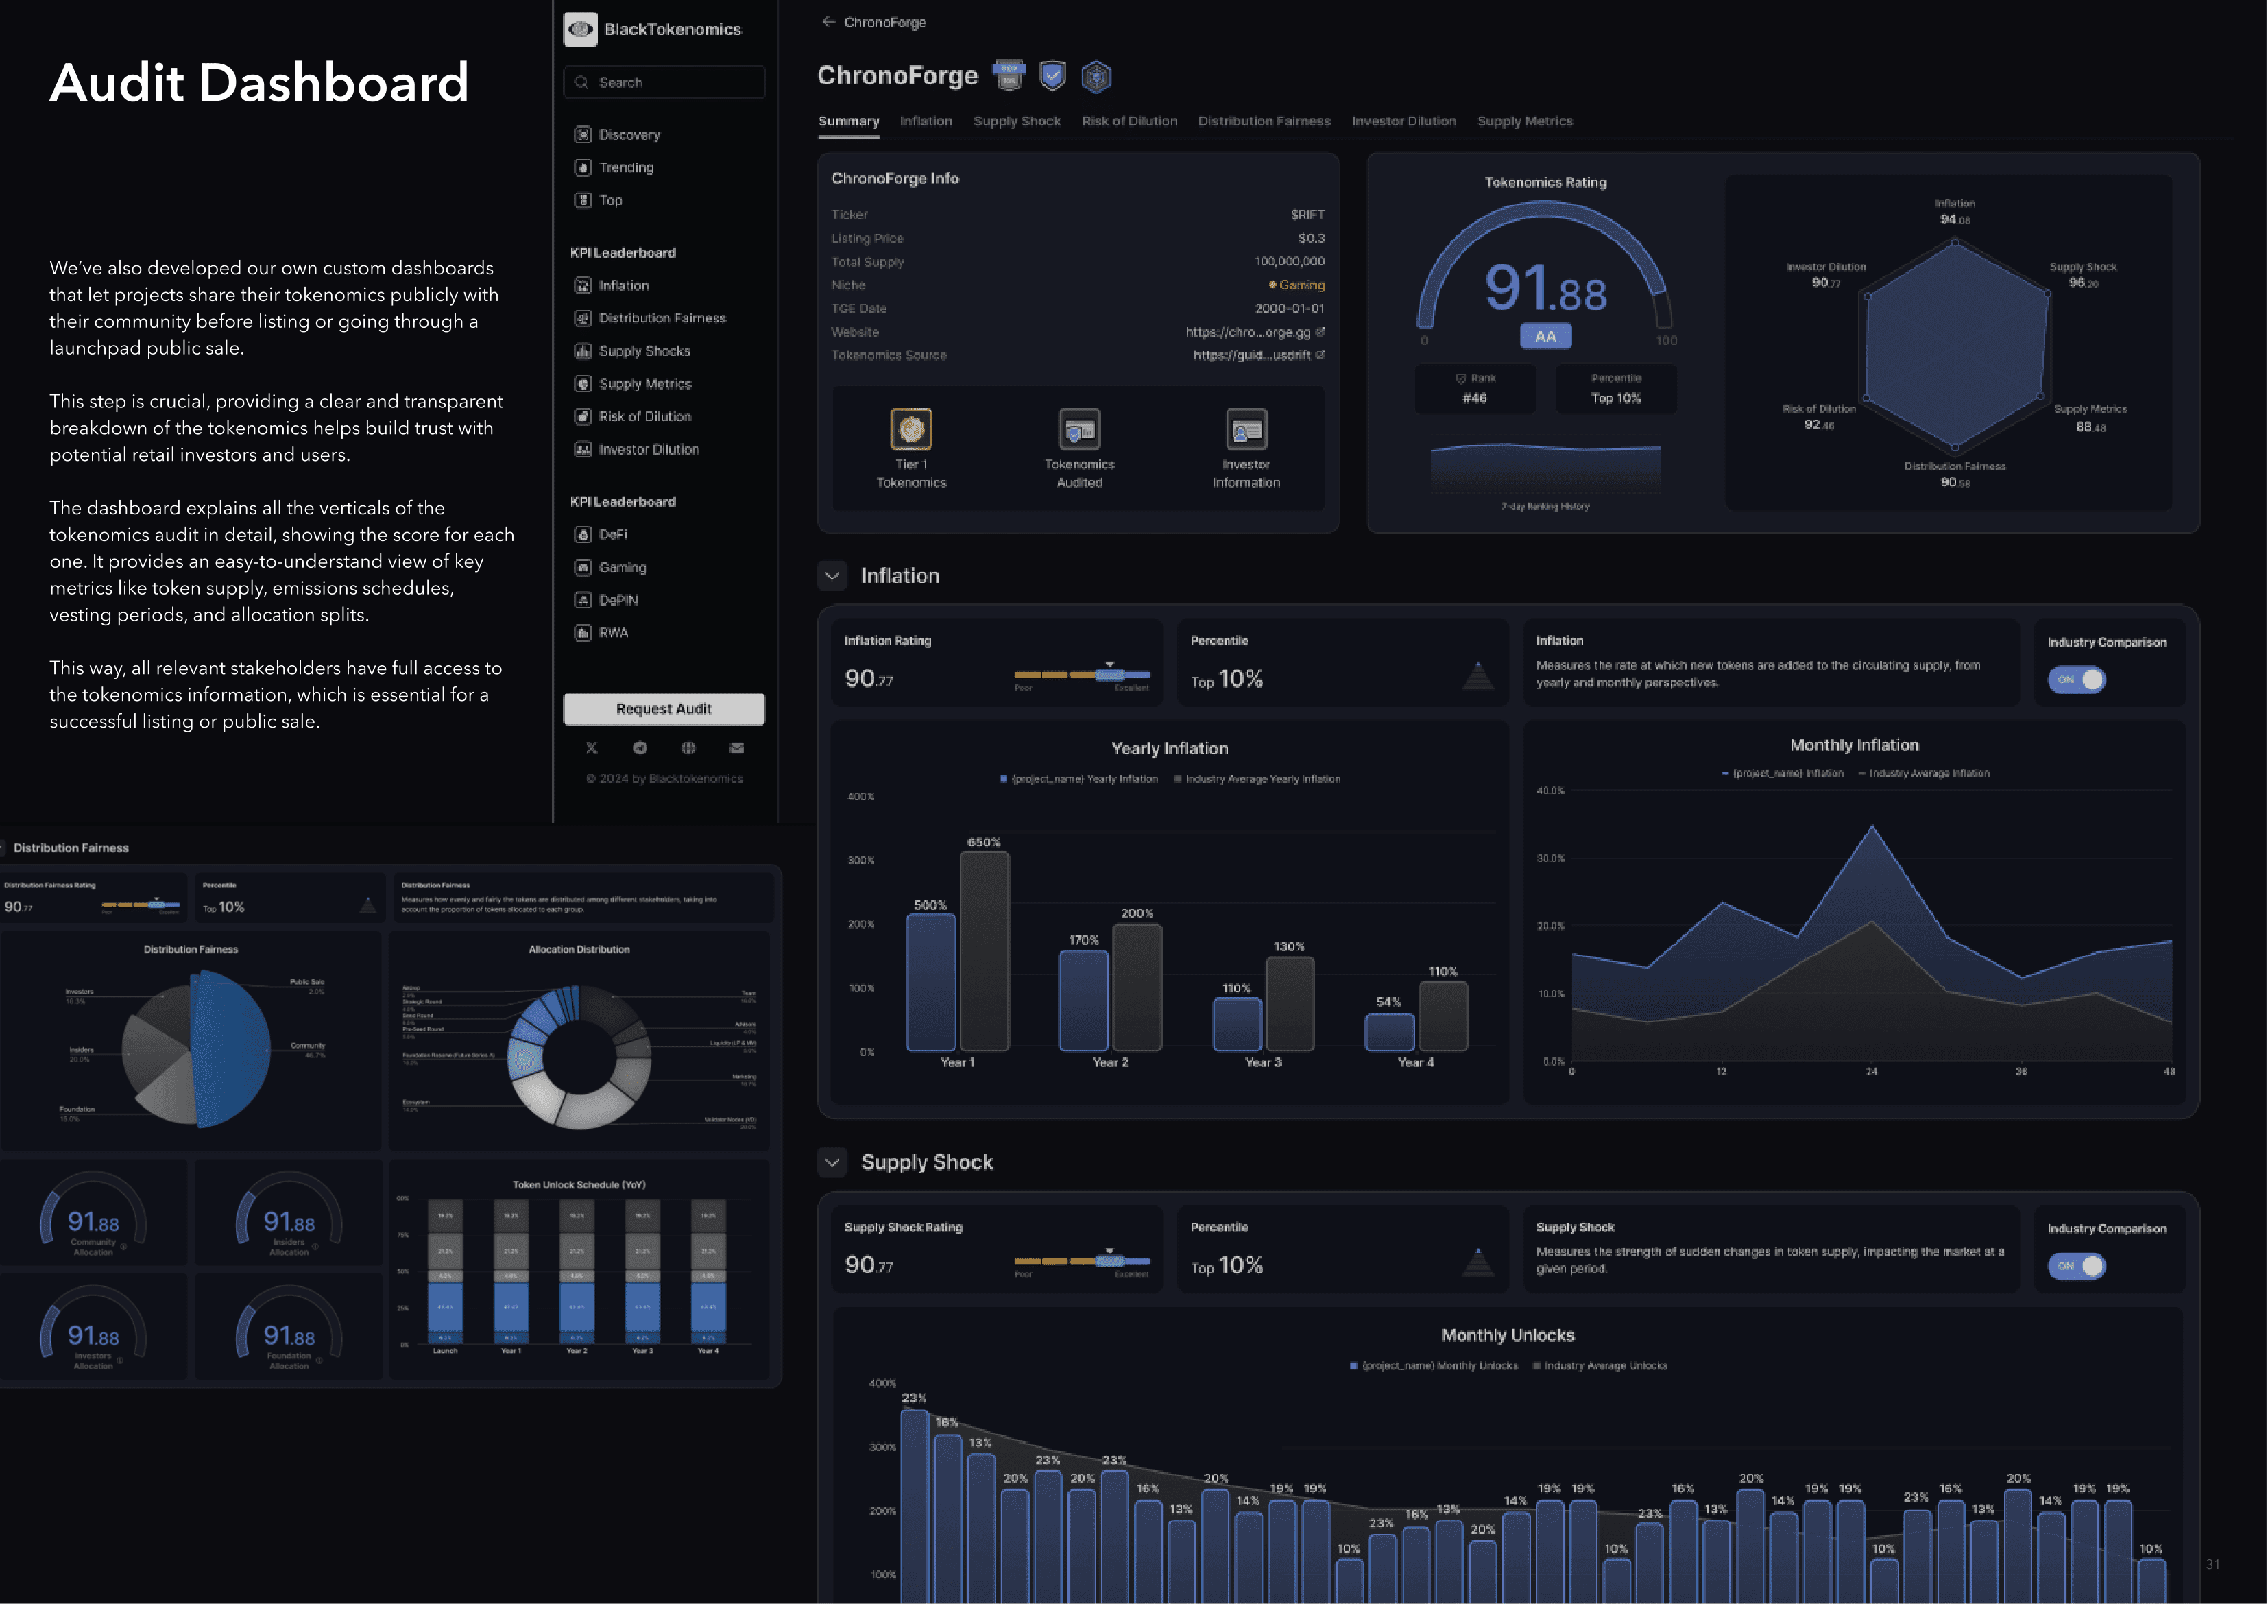Open the Tokenomics Source https://guid...usdrift link

1259,355
